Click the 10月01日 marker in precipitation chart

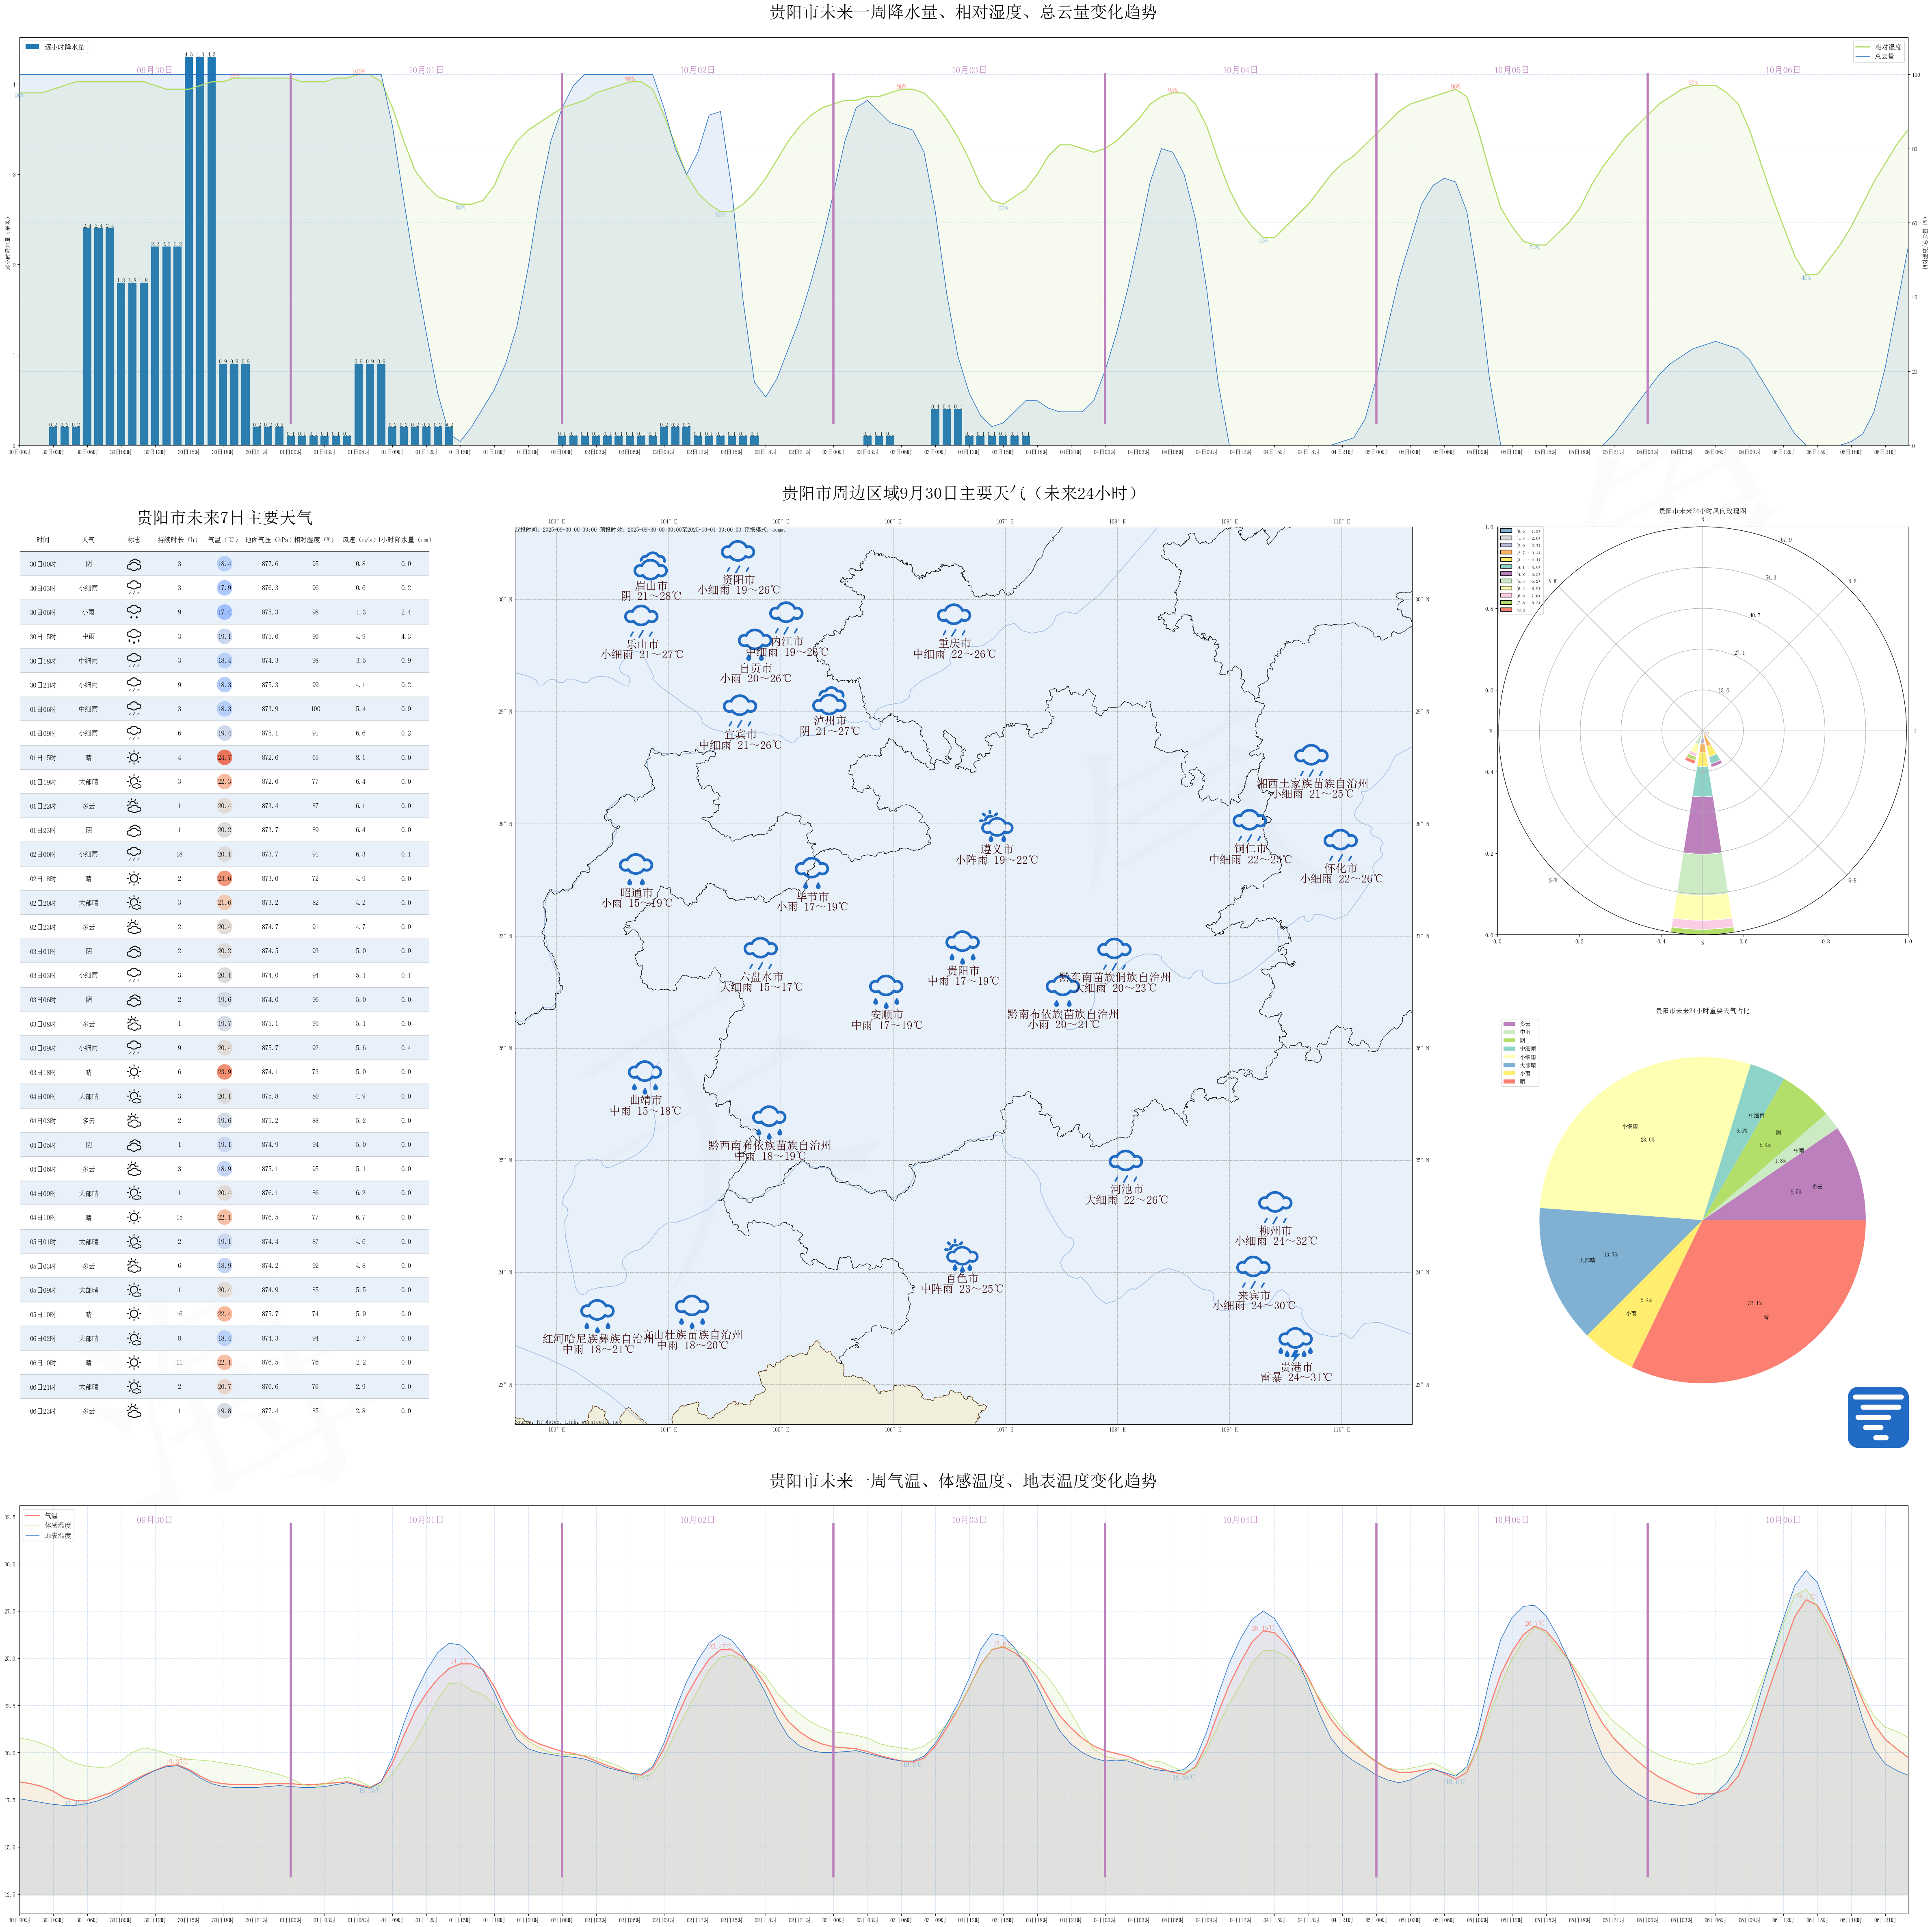click(x=426, y=70)
